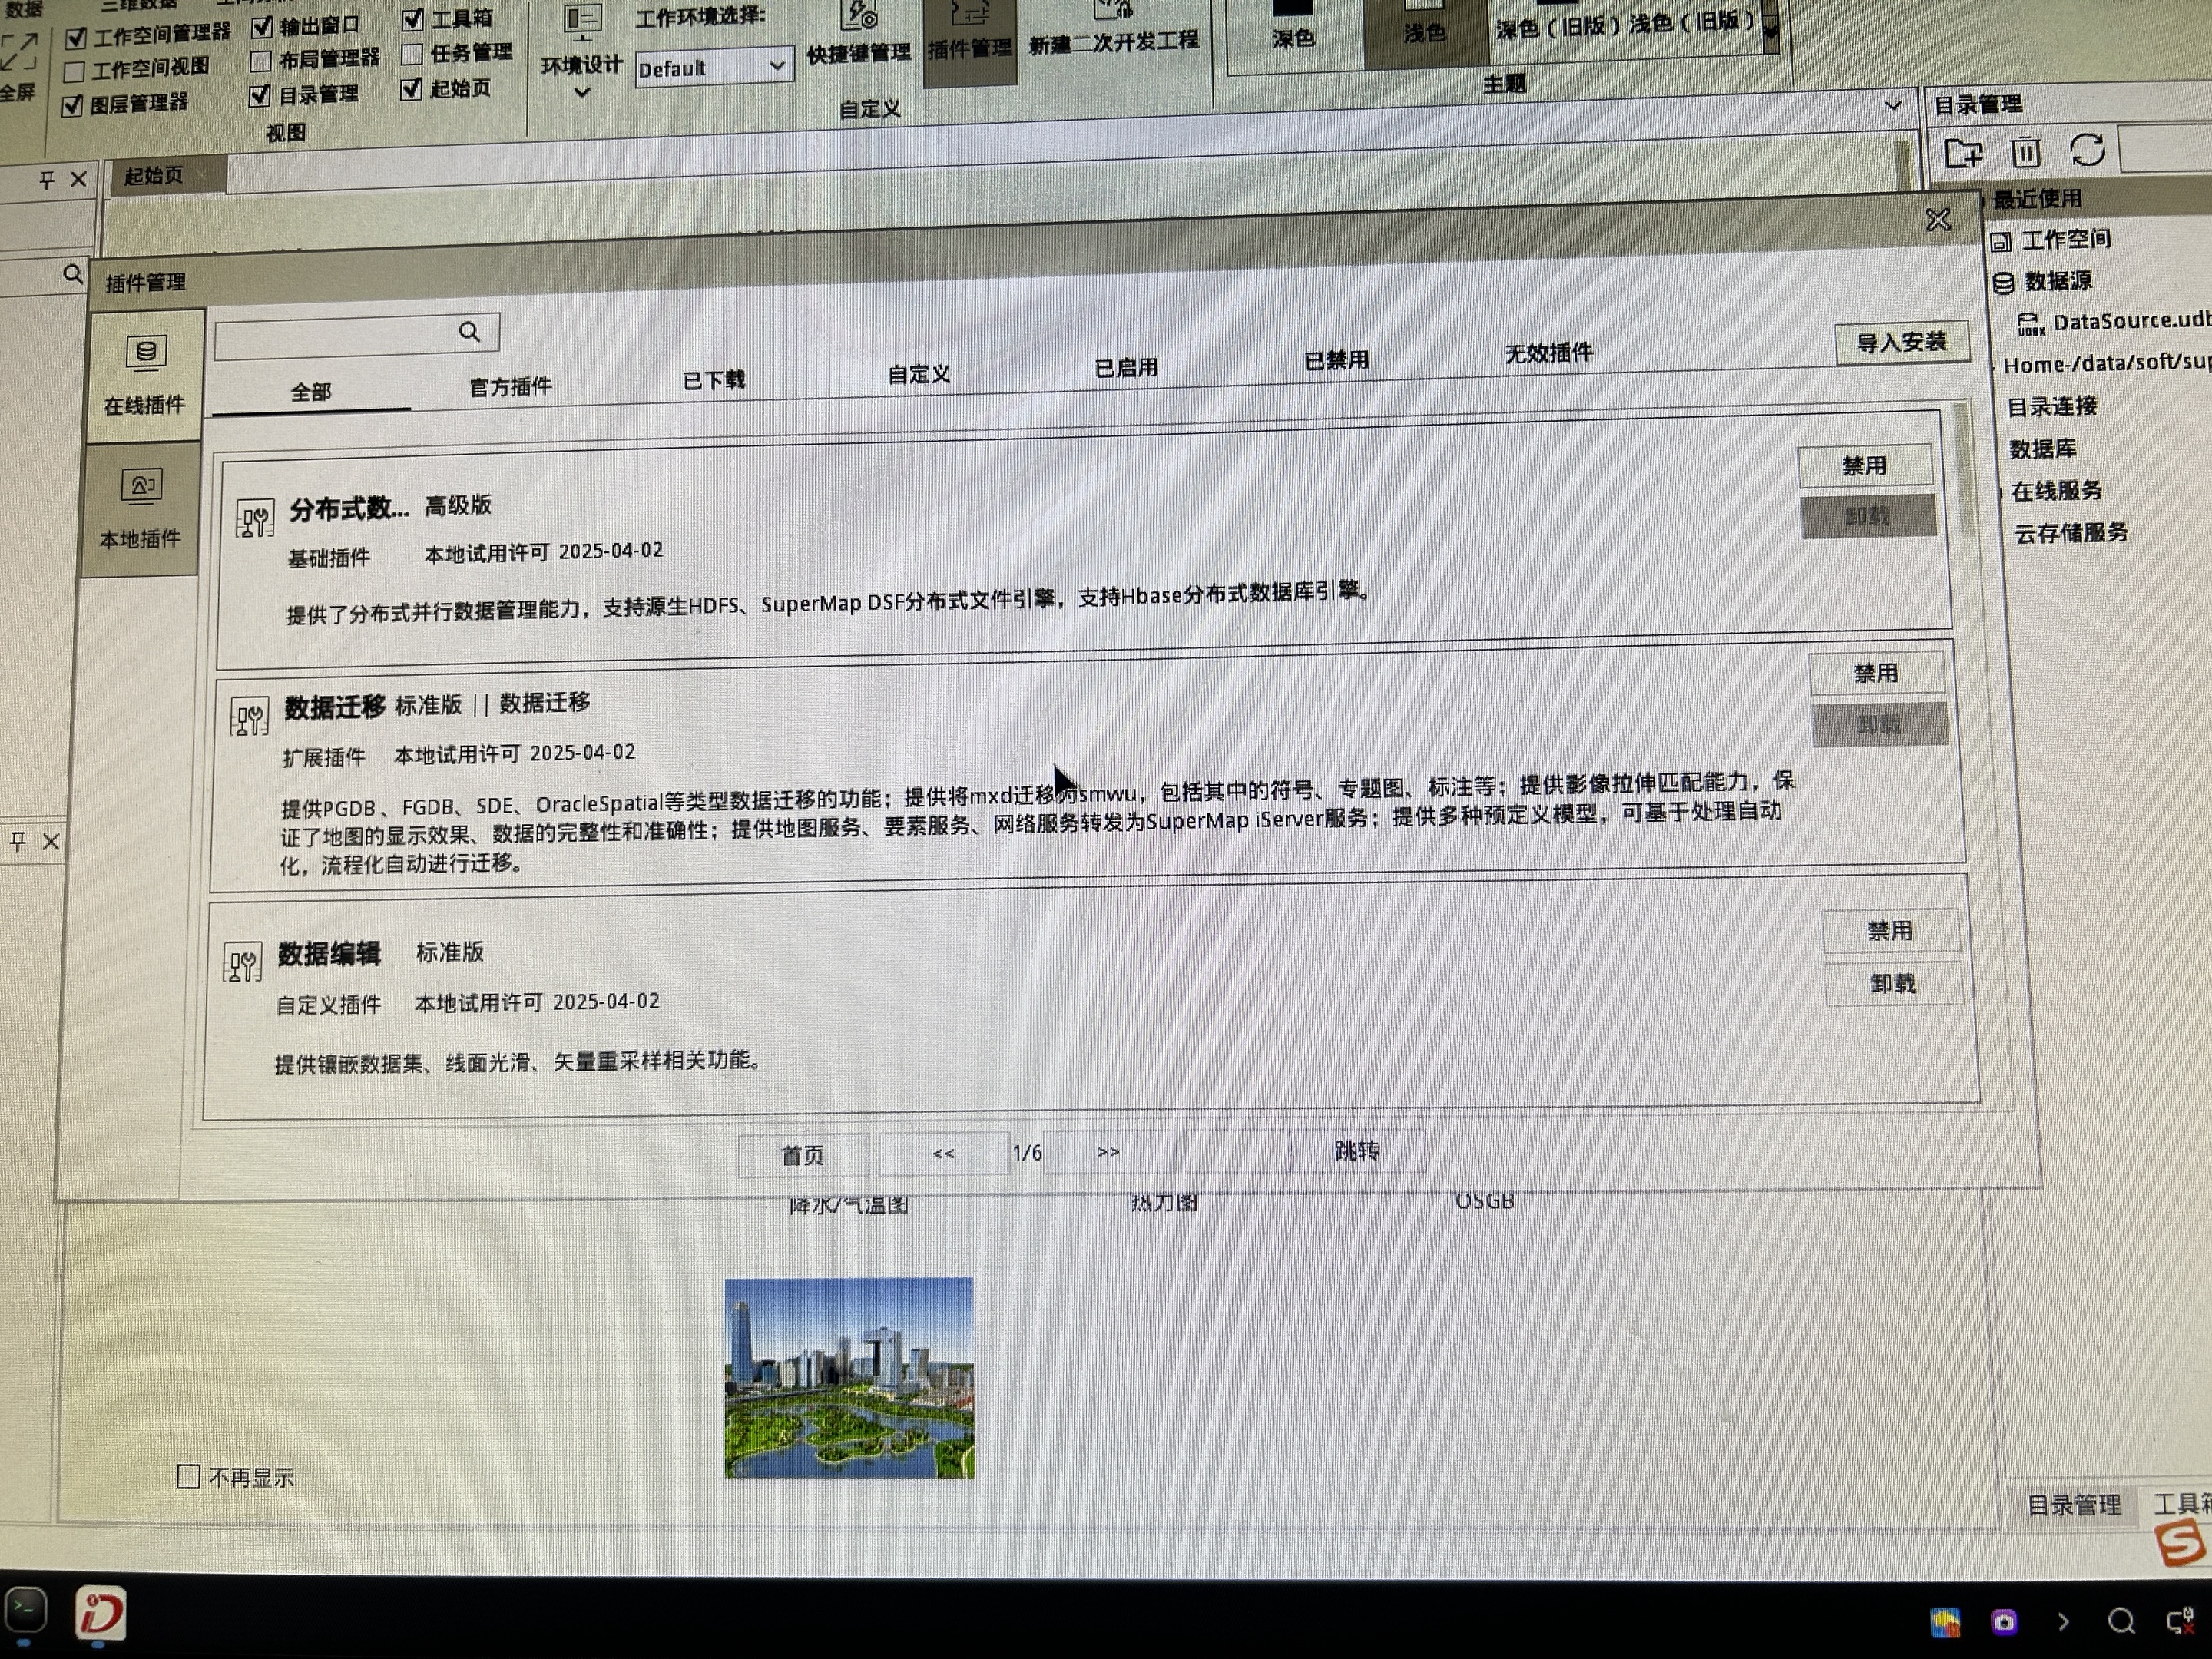Select the 全部 plugin filter tab
The image size is (2212, 1659).
coord(311,392)
